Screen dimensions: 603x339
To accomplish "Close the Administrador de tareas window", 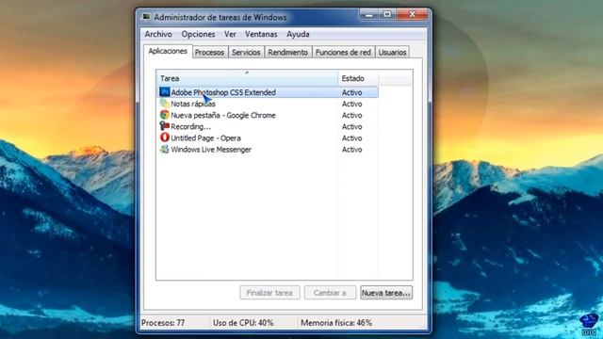I will tap(413, 15).
